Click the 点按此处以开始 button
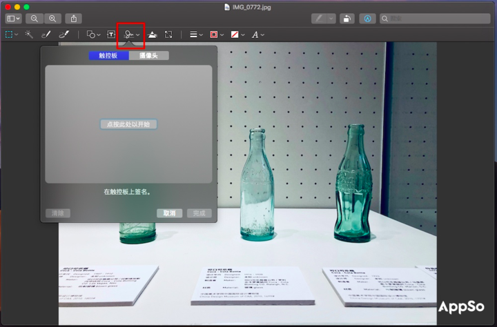Viewport: 497px width, 327px height. click(x=128, y=124)
